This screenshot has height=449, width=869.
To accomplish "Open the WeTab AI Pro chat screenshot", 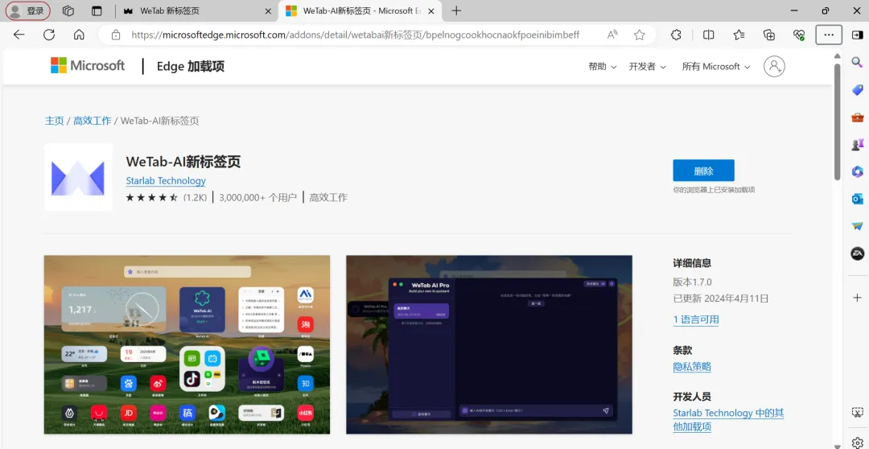I will coord(489,344).
